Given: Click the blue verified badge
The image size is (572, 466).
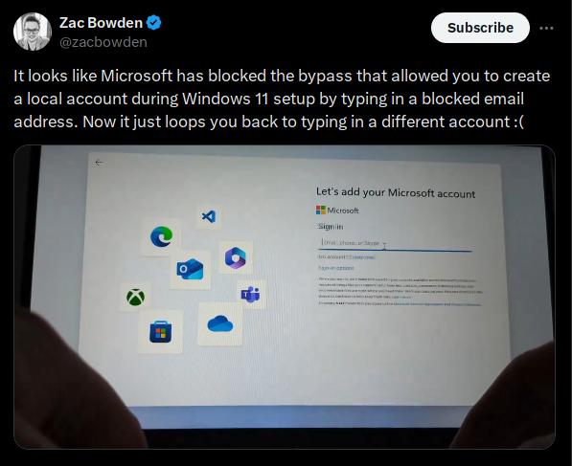Looking at the screenshot, I should tap(154, 23).
